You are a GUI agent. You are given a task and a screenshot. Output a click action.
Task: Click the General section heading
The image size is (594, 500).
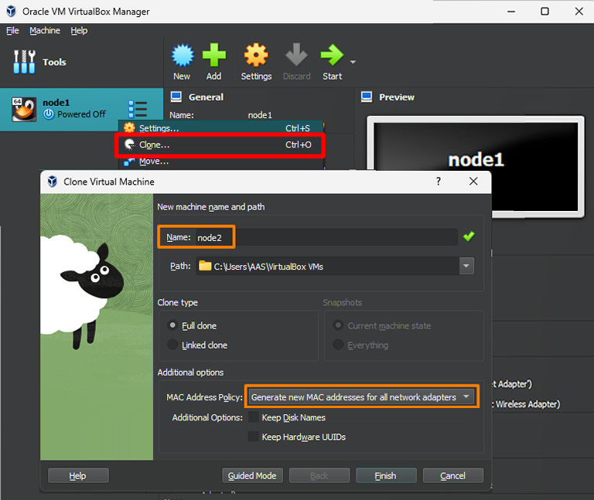click(206, 97)
